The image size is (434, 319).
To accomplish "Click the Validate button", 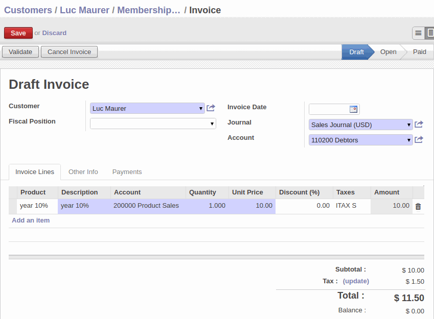I will click(20, 52).
